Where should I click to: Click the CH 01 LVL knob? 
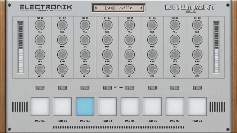click(40, 69)
